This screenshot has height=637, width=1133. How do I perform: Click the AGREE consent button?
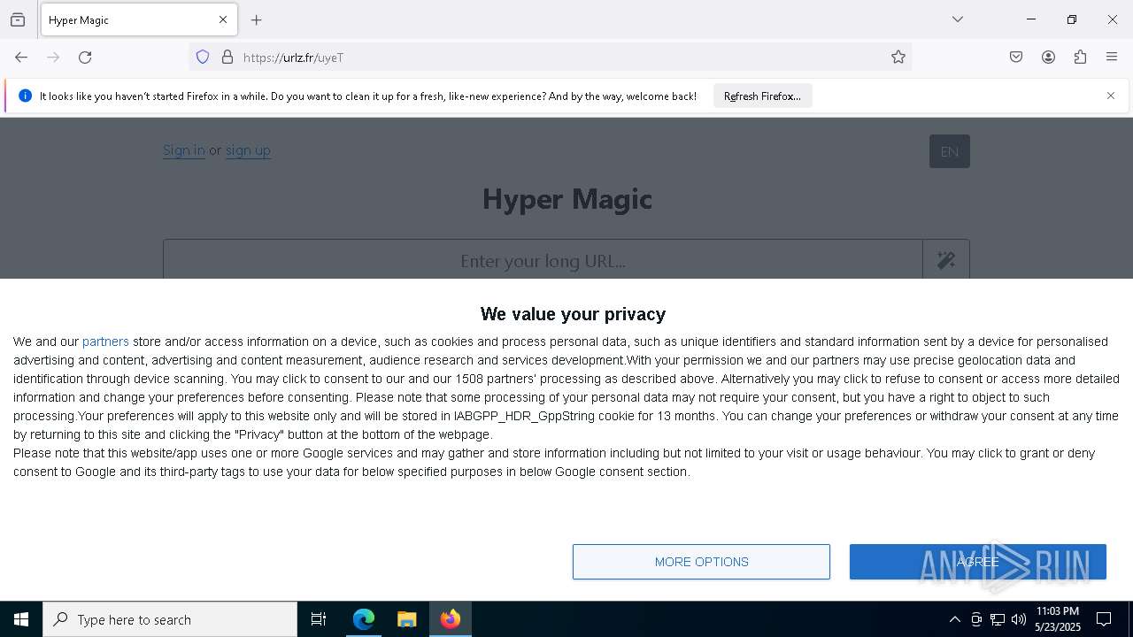978,562
